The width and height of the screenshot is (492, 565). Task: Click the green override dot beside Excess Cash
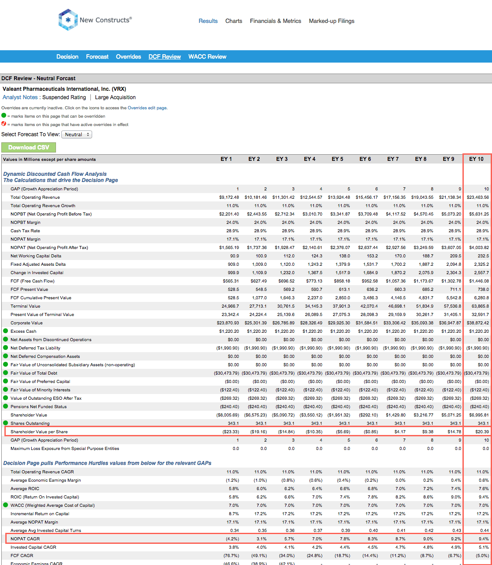5,331
